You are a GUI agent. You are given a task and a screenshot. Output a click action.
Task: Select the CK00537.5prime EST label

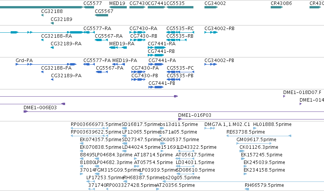coord(180,140)
